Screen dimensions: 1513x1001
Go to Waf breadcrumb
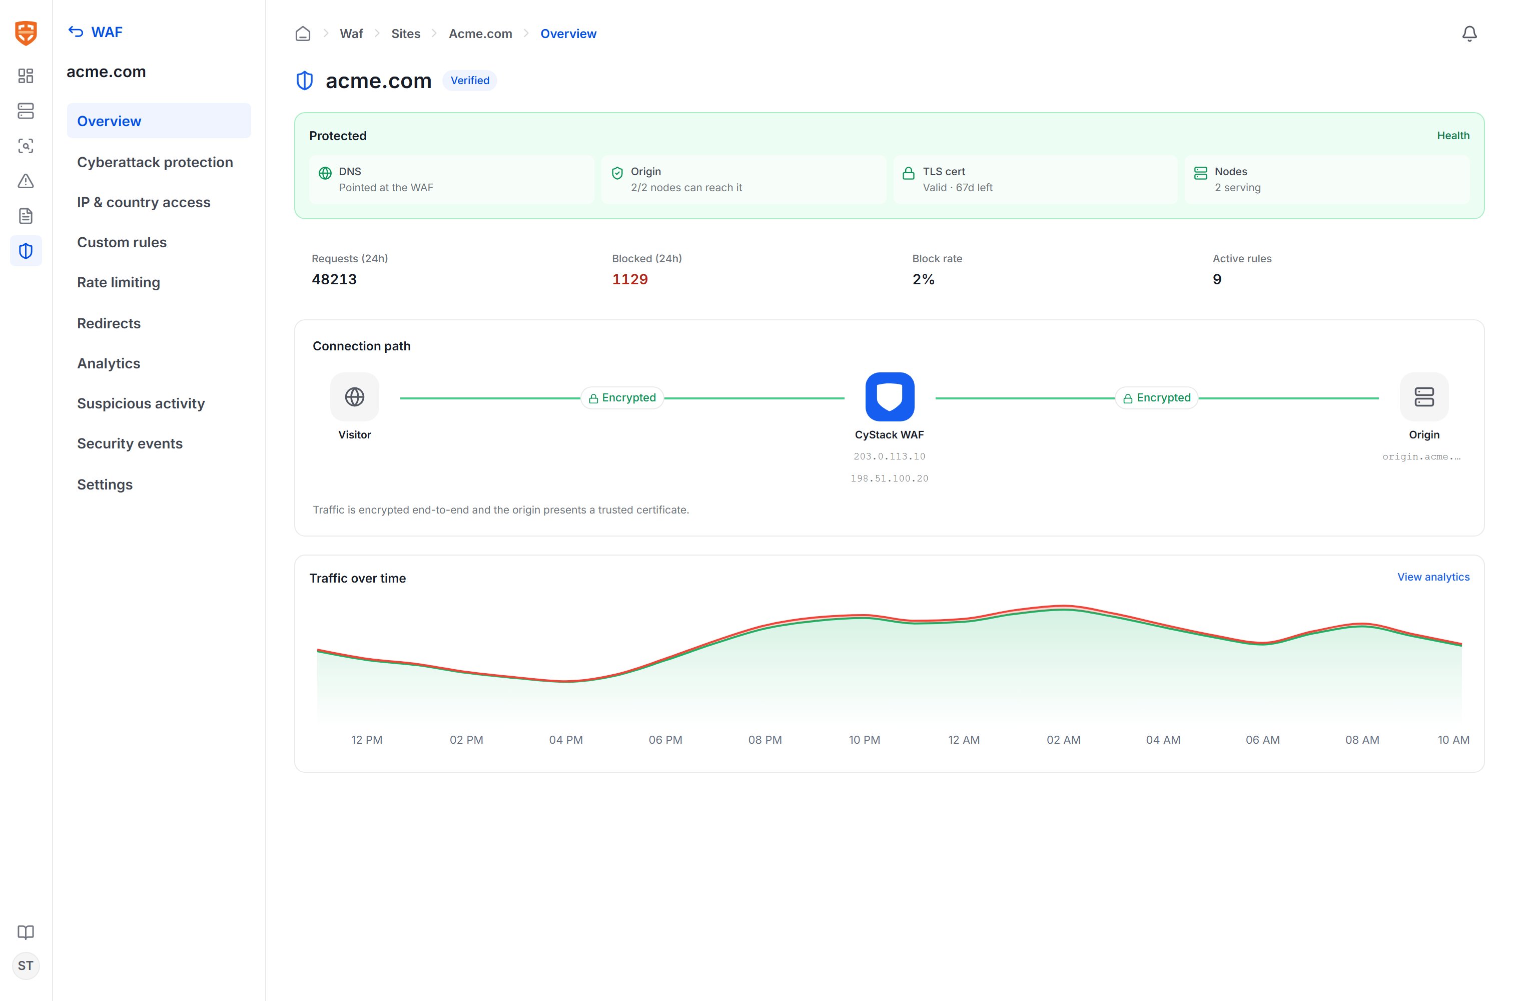[x=351, y=34]
